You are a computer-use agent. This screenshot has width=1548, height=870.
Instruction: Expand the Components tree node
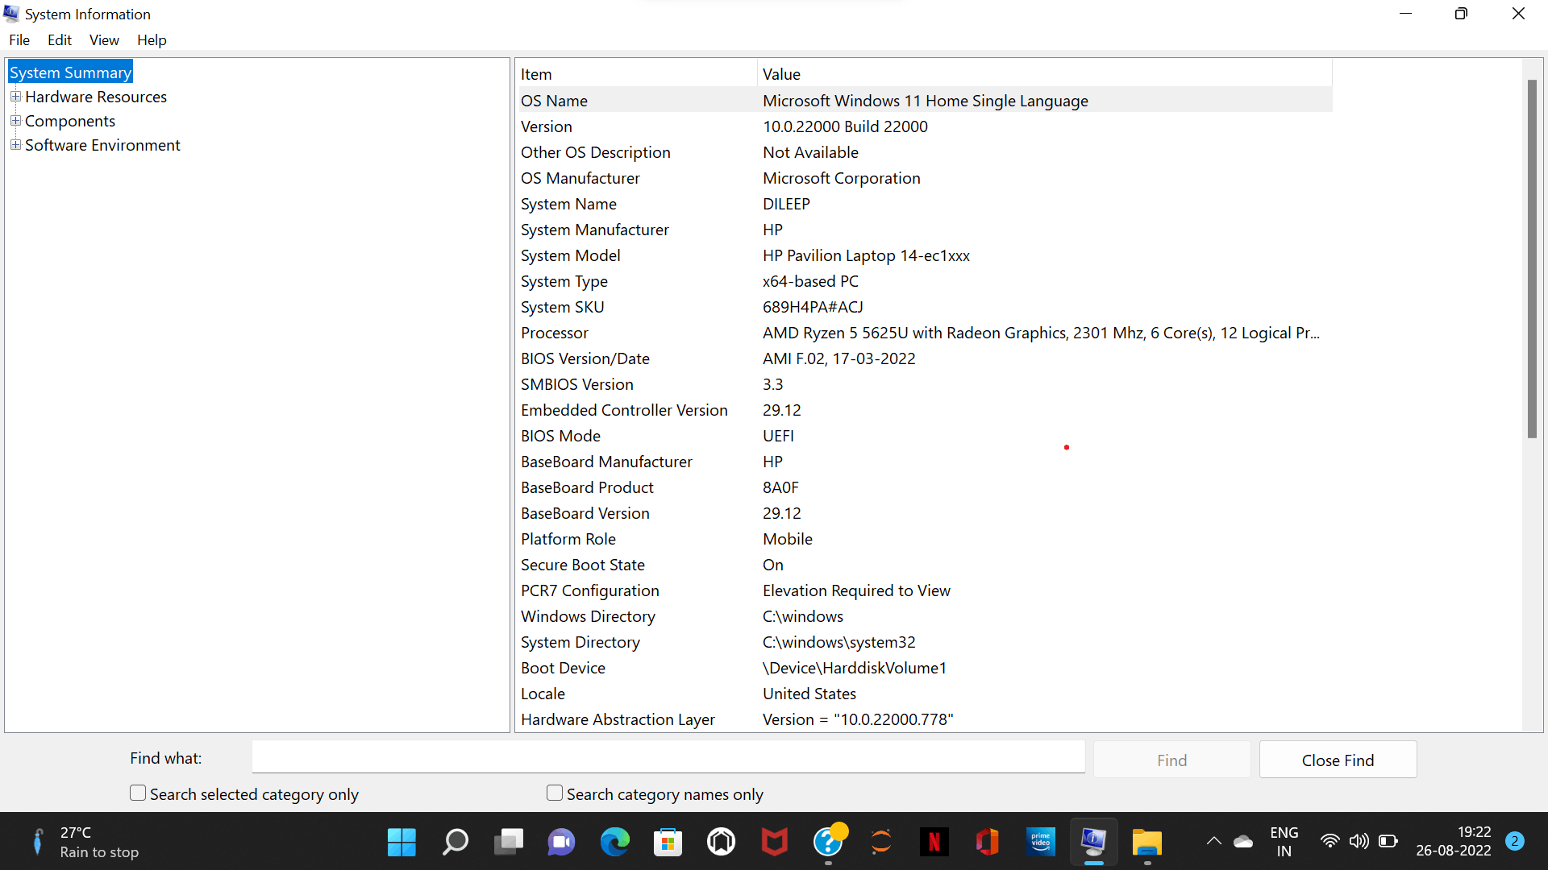click(15, 121)
